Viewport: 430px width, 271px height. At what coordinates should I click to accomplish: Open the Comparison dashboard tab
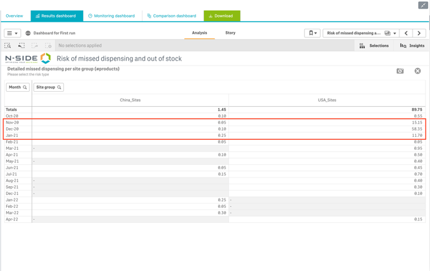pyautogui.click(x=172, y=16)
